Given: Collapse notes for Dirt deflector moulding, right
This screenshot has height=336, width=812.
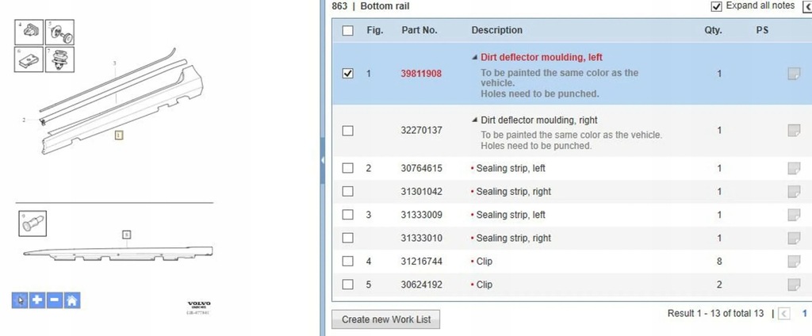Looking at the screenshot, I should (x=474, y=120).
